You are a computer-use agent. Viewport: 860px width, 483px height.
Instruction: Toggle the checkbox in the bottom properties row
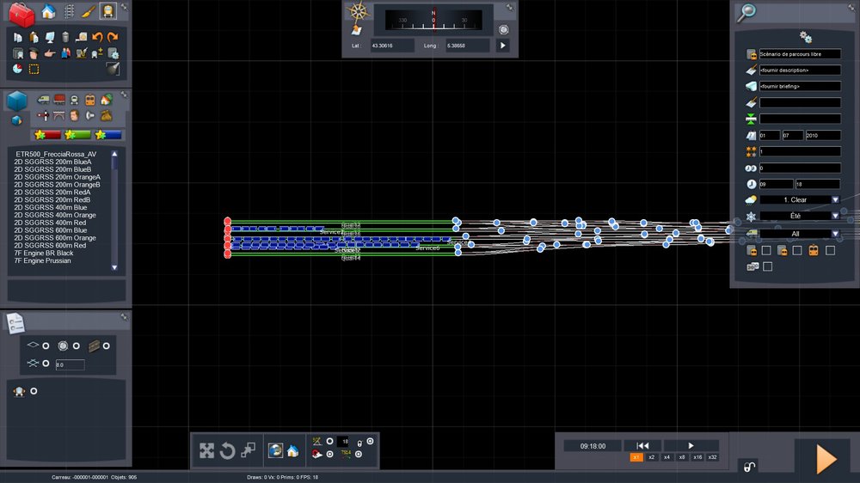click(767, 266)
